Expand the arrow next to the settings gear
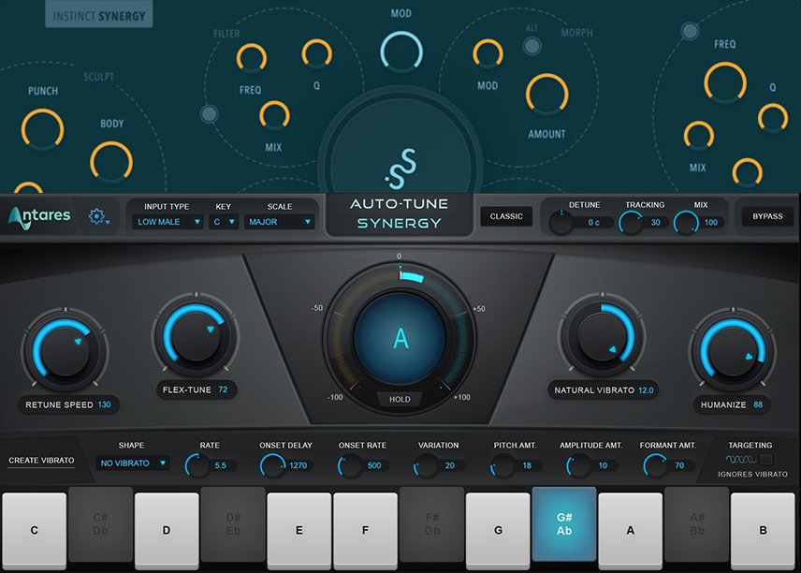This screenshot has width=801, height=573. click(108, 222)
